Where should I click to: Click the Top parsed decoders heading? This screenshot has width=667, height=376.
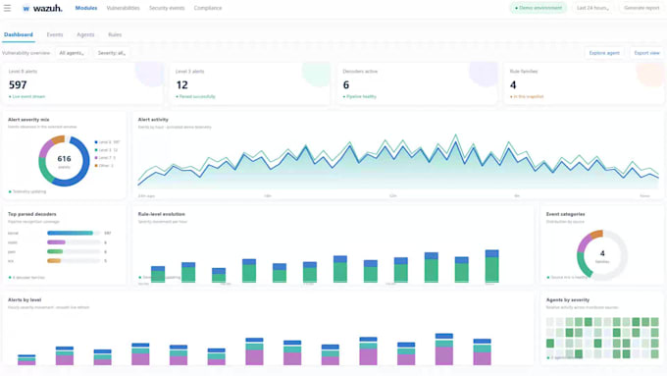pos(32,214)
